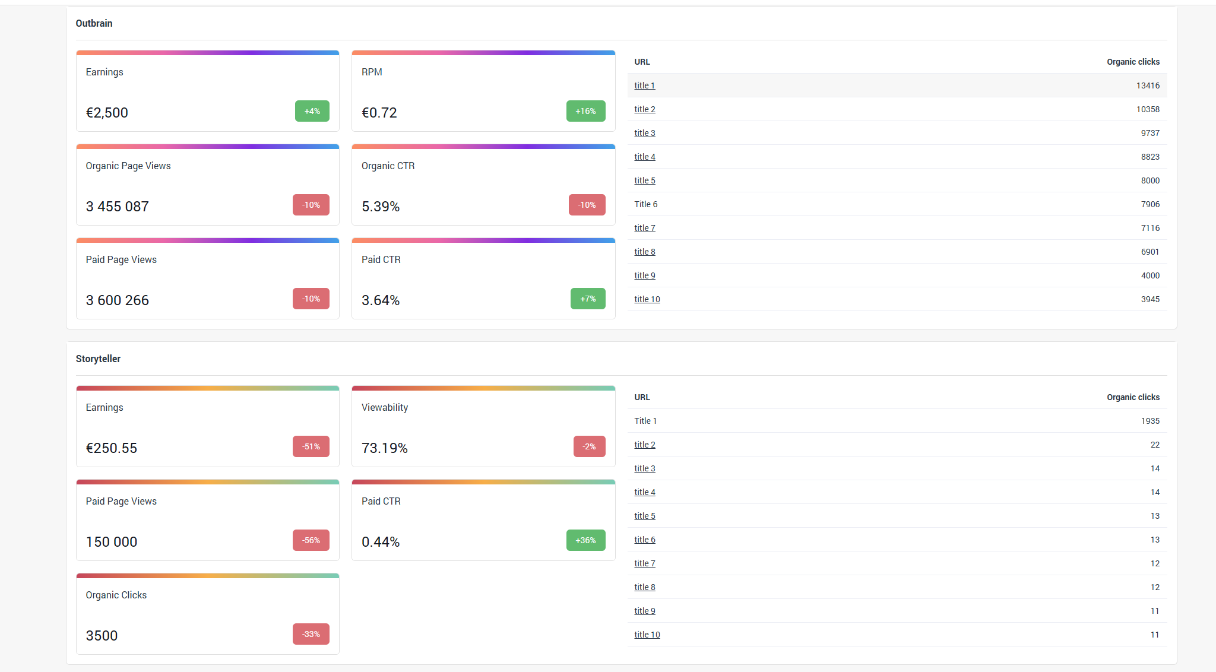This screenshot has height=672, width=1216.
Task: Select the title 3 row in Outbrain table
Action: [x=644, y=132]
